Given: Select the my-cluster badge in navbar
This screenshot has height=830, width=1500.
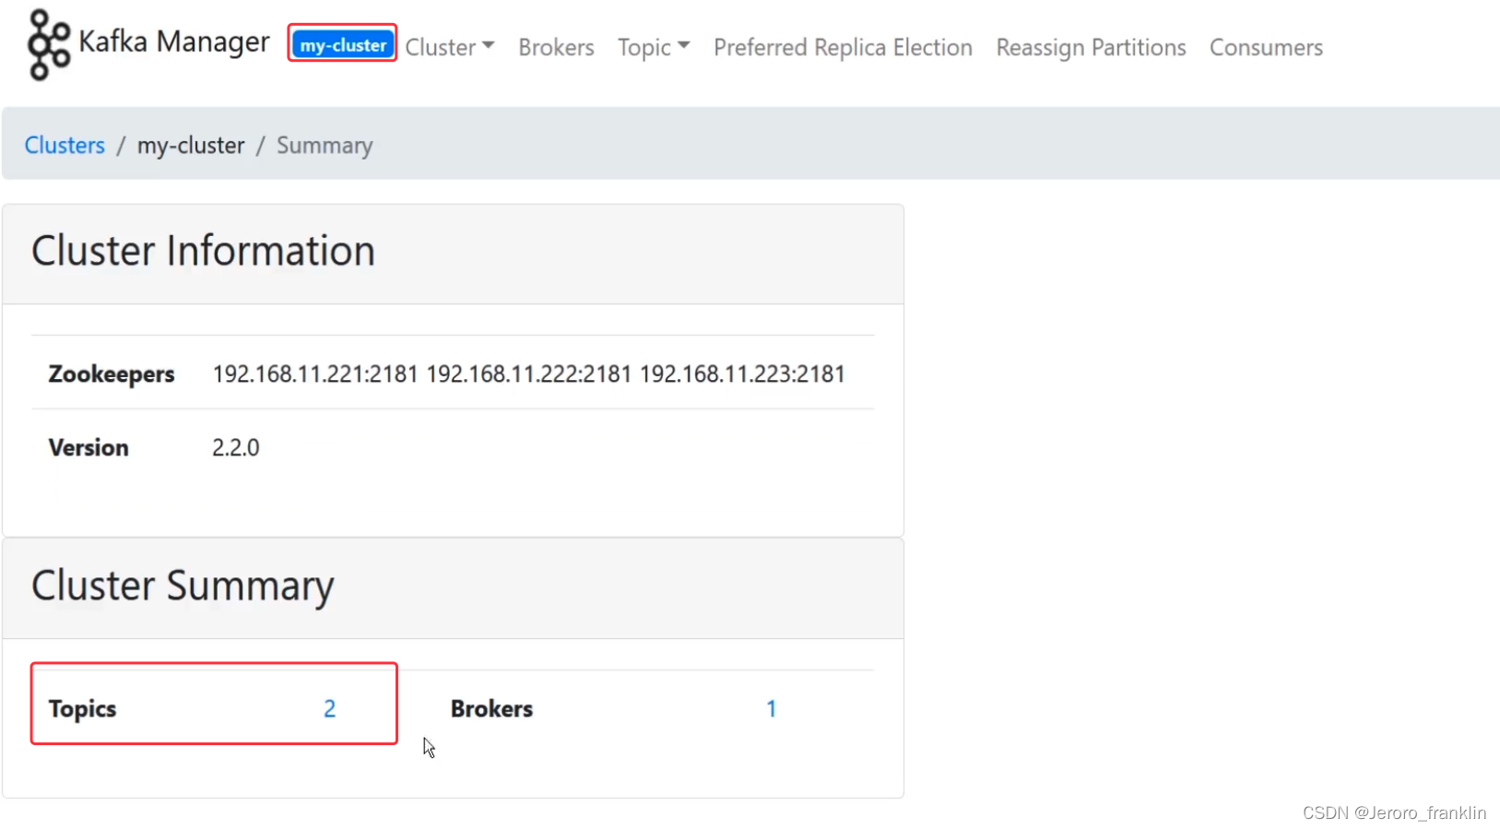Looking at the screenshot, I should click(343, 44).
